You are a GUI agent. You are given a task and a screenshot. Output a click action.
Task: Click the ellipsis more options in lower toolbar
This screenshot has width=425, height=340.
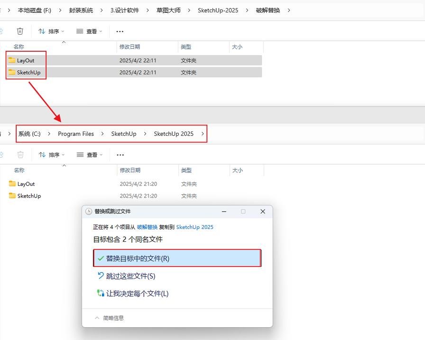(x=120, y=155)
